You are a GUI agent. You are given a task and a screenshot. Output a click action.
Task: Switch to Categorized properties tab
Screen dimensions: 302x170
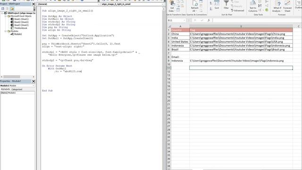[17, 89]
